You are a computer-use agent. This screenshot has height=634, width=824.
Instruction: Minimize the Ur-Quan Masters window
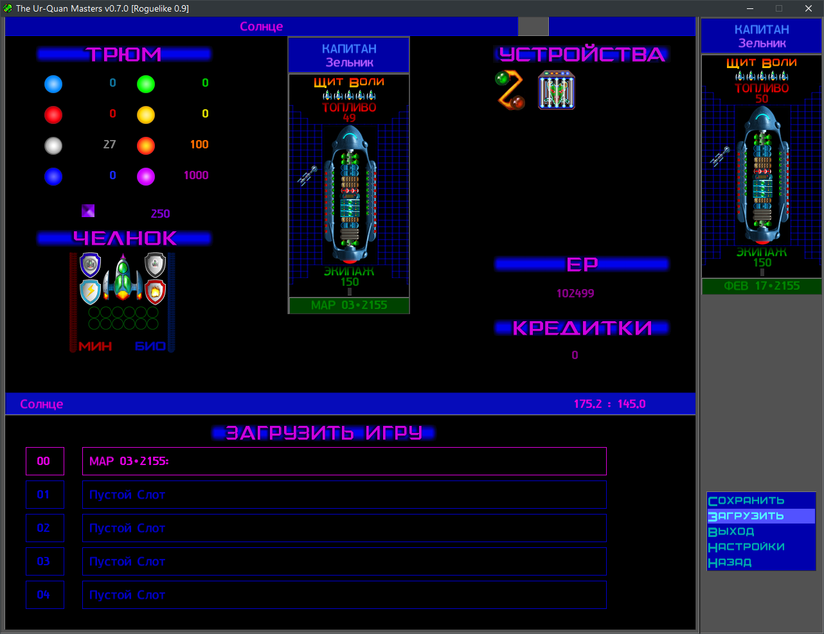(x=750, y=8)
